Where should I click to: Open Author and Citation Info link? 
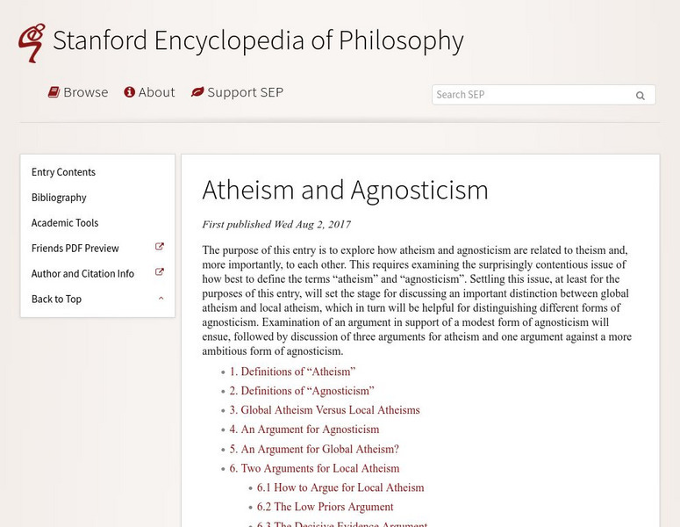(82, 273)
